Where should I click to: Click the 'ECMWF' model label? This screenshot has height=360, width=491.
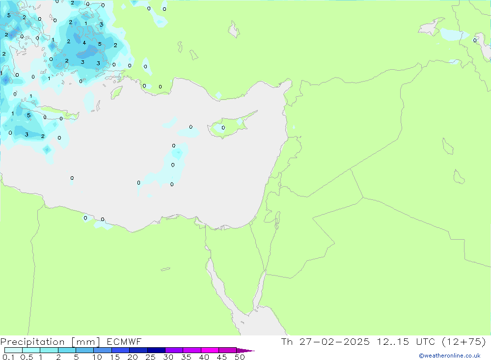click(x=124, y=341)
